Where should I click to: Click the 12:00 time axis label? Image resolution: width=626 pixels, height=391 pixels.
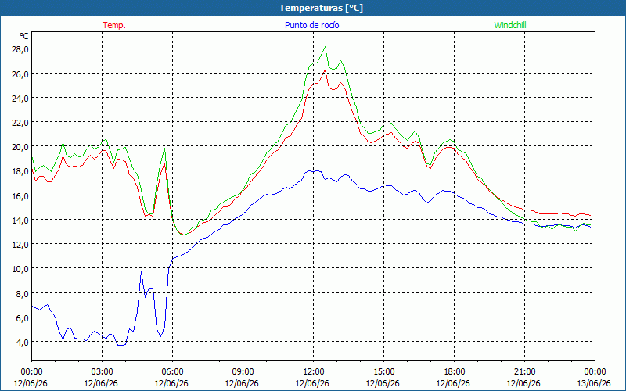tap(314, 372)
